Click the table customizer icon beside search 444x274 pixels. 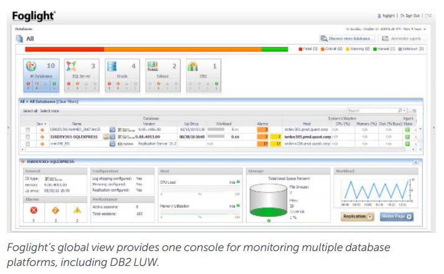coord(414,111)
